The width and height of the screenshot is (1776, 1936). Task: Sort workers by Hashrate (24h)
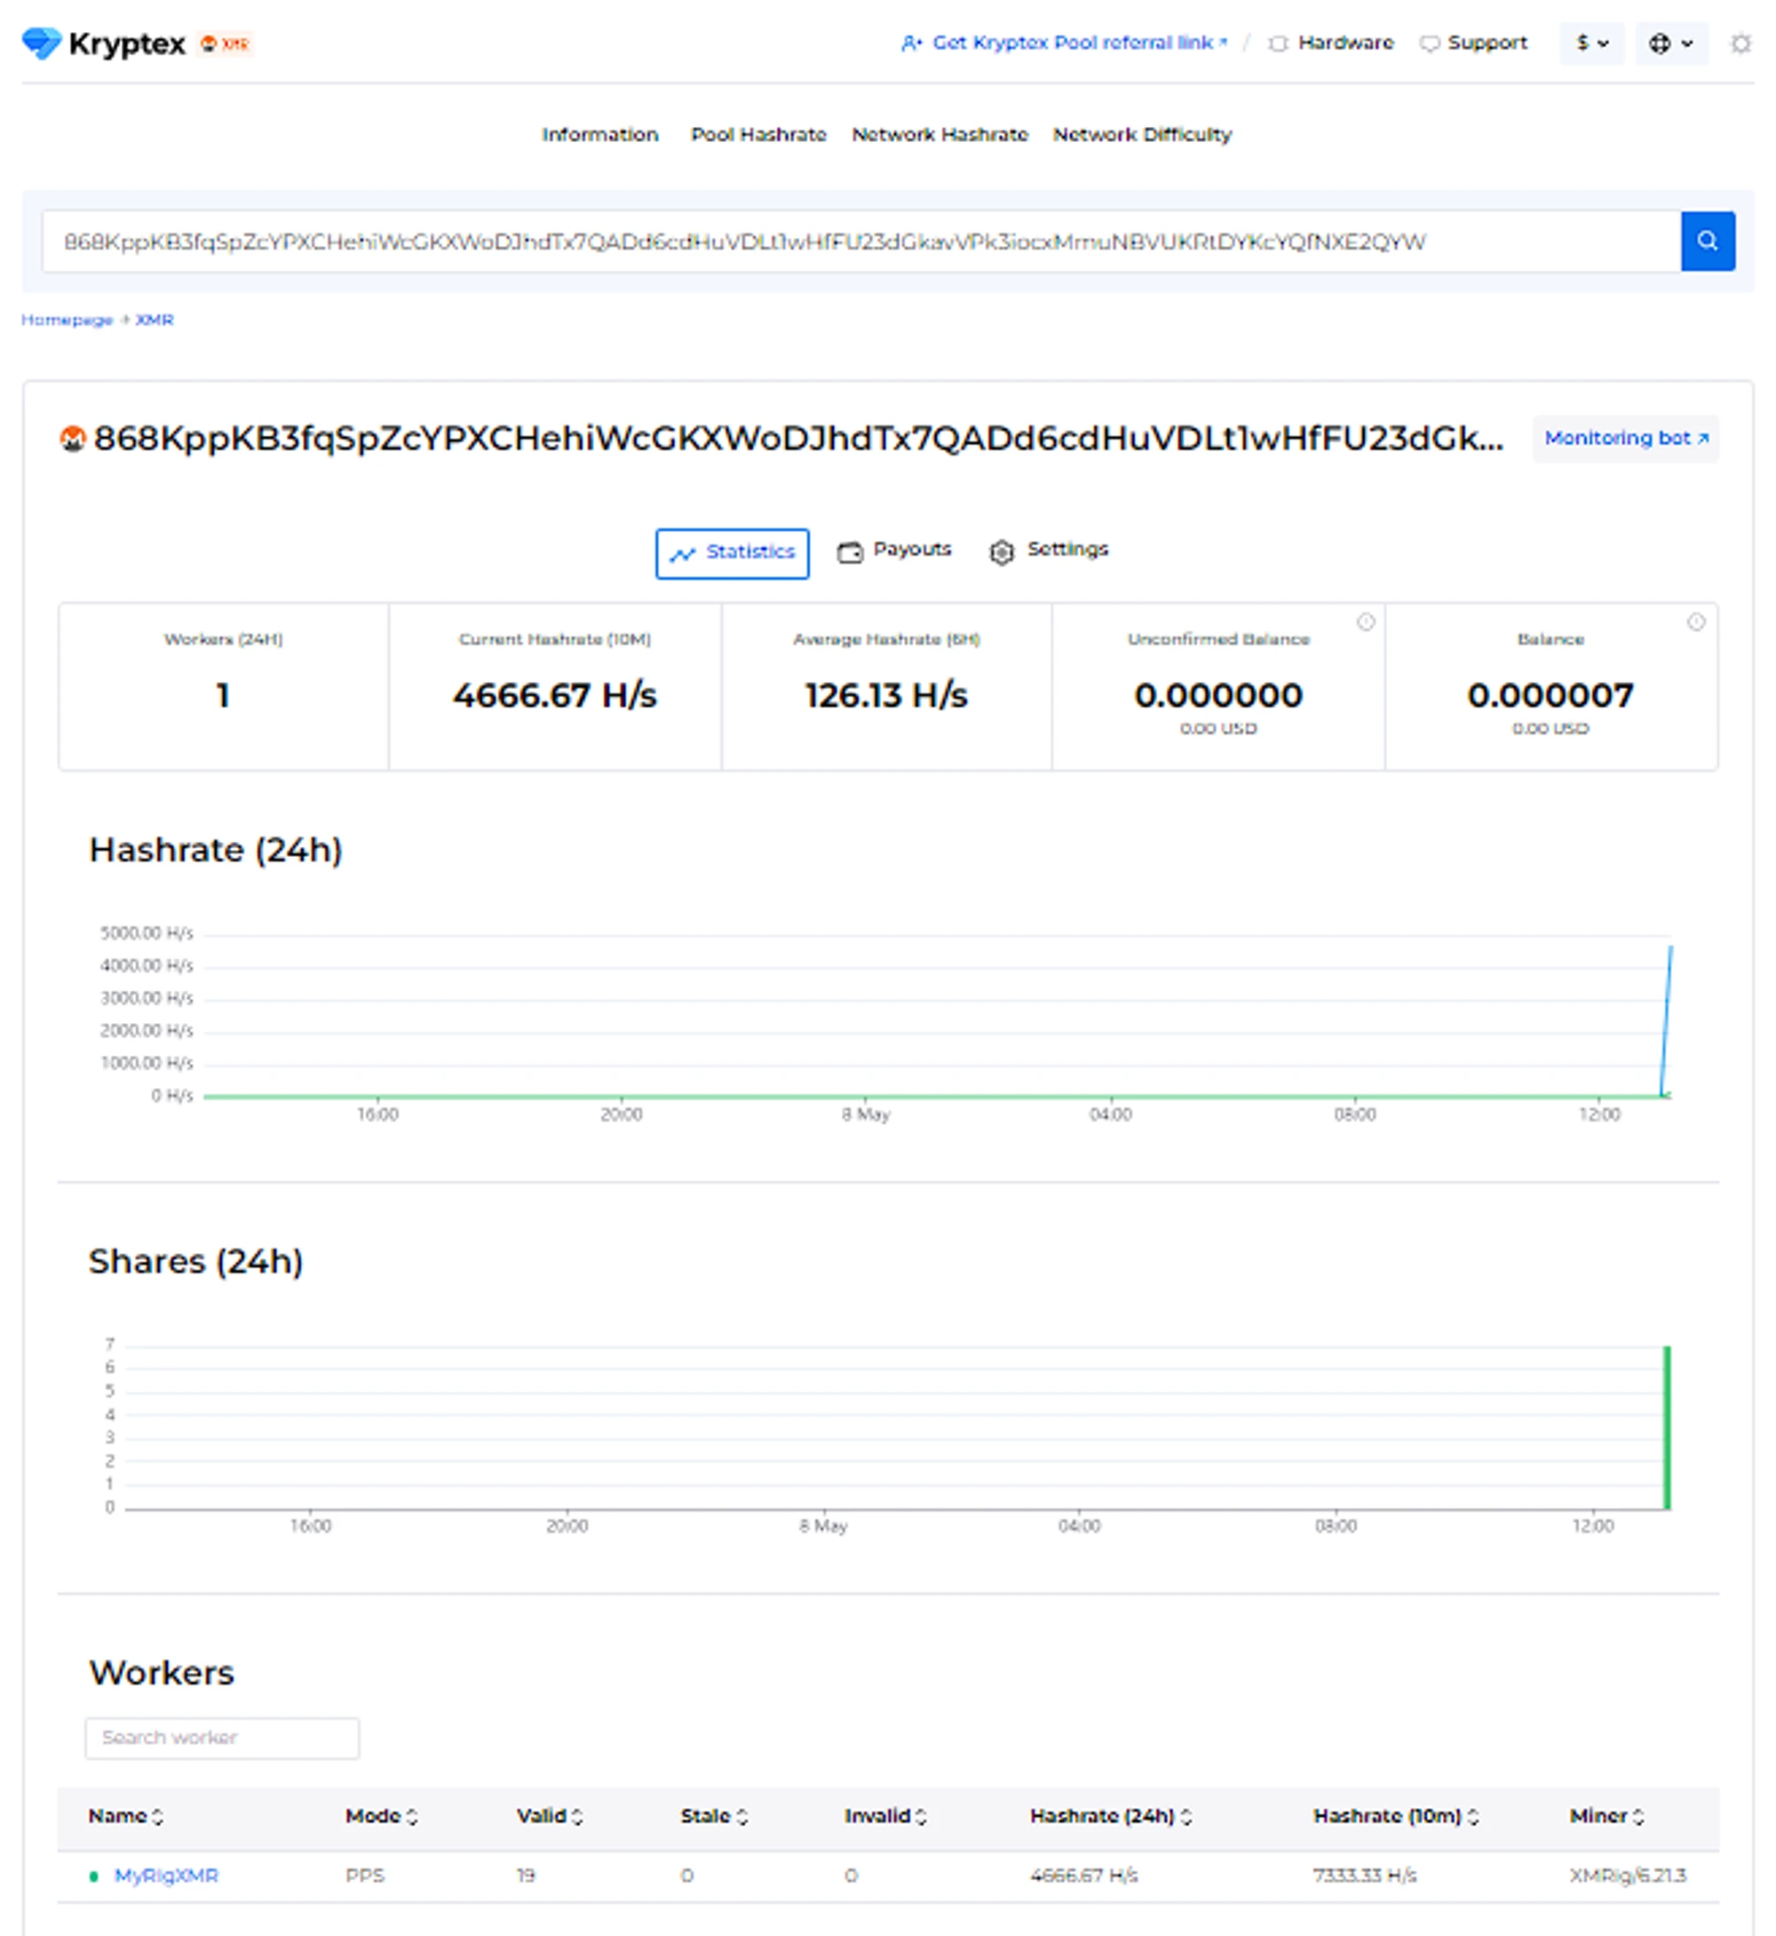coord(1110,1816)
